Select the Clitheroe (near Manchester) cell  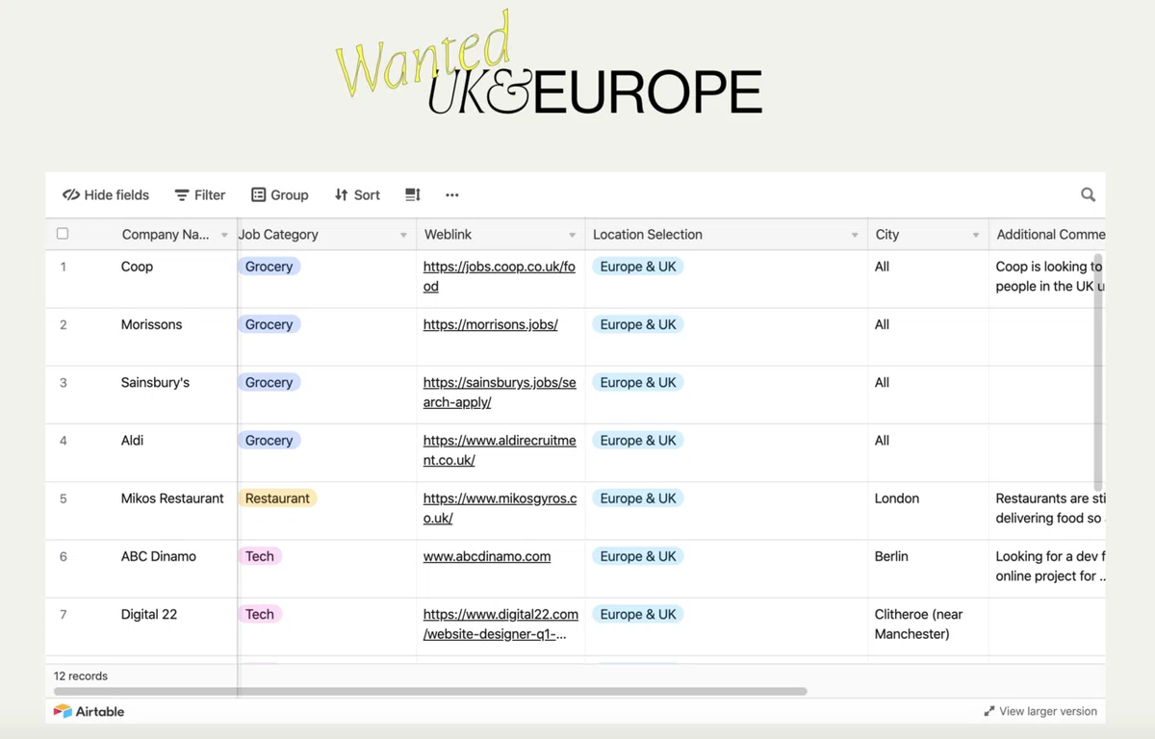click(928, 625)
